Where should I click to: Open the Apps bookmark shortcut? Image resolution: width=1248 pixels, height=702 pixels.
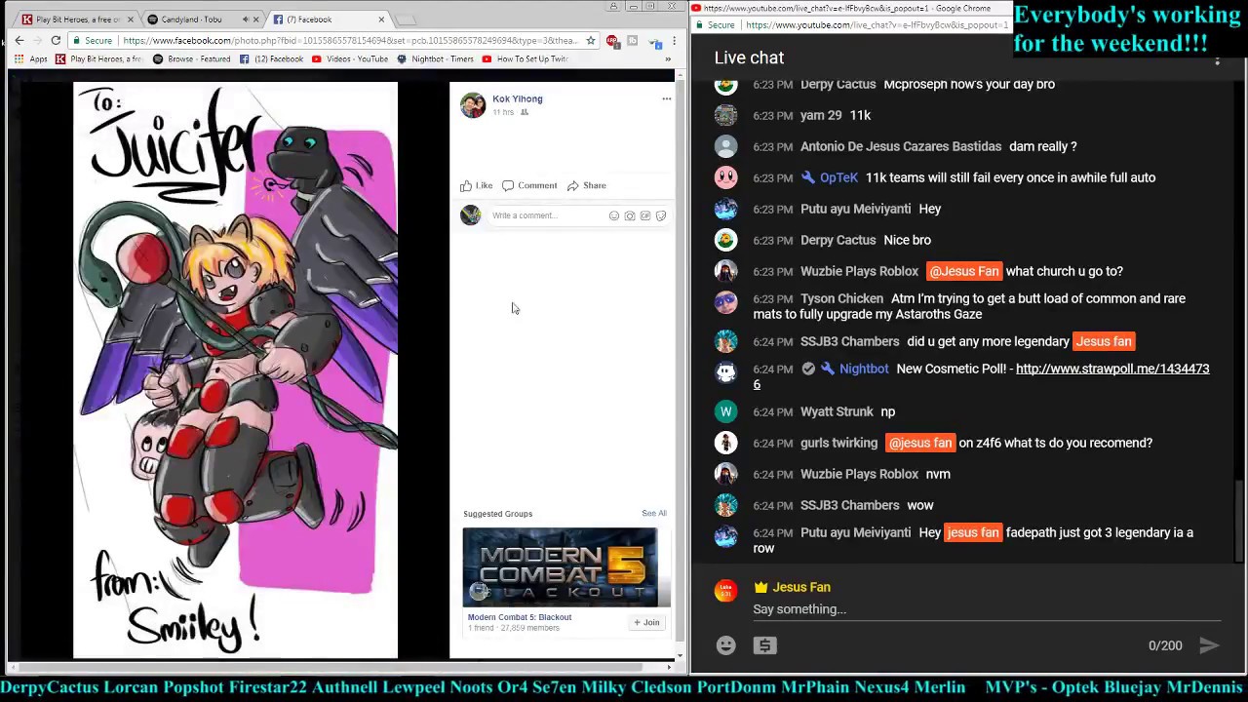pyautogui.click(x=30, y=59)
